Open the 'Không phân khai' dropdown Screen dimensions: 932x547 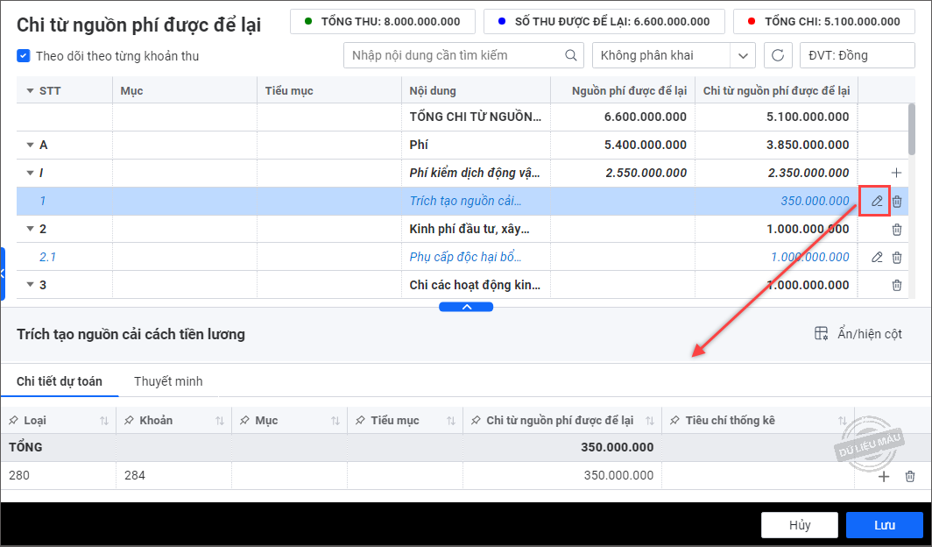(674, 55)
